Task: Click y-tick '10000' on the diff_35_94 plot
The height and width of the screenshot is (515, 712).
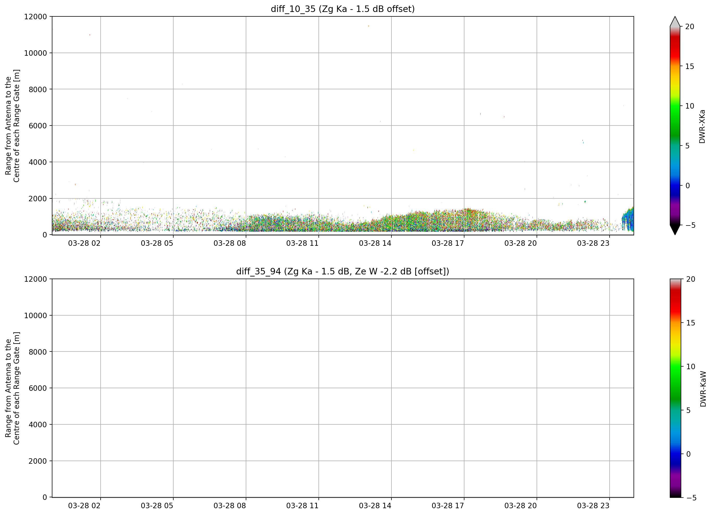Action: tap(35, 316)
